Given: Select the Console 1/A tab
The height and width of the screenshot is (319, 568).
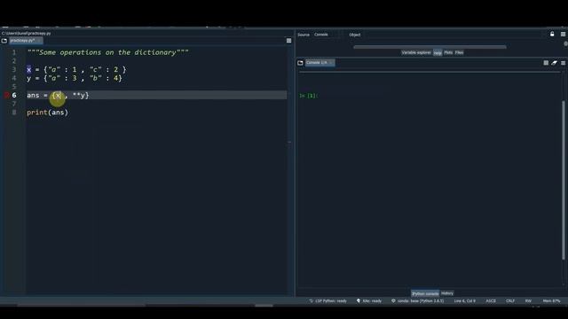Looking at the screenshot, I should [319, 63].
